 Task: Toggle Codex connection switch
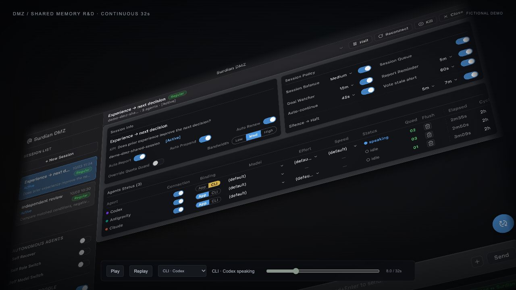178,194
